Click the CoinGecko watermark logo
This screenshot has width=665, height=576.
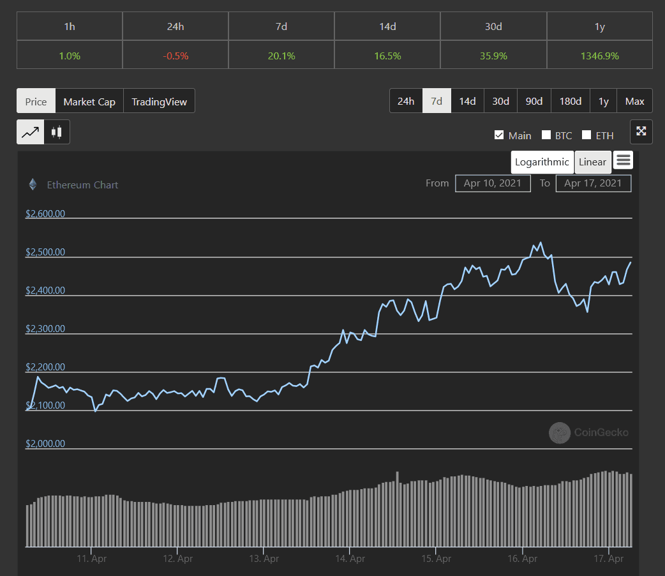click(x=560, y=433)
